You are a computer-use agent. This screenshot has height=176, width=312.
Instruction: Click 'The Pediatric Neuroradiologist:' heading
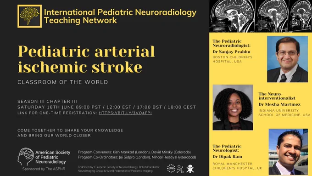tap(231, 43)
